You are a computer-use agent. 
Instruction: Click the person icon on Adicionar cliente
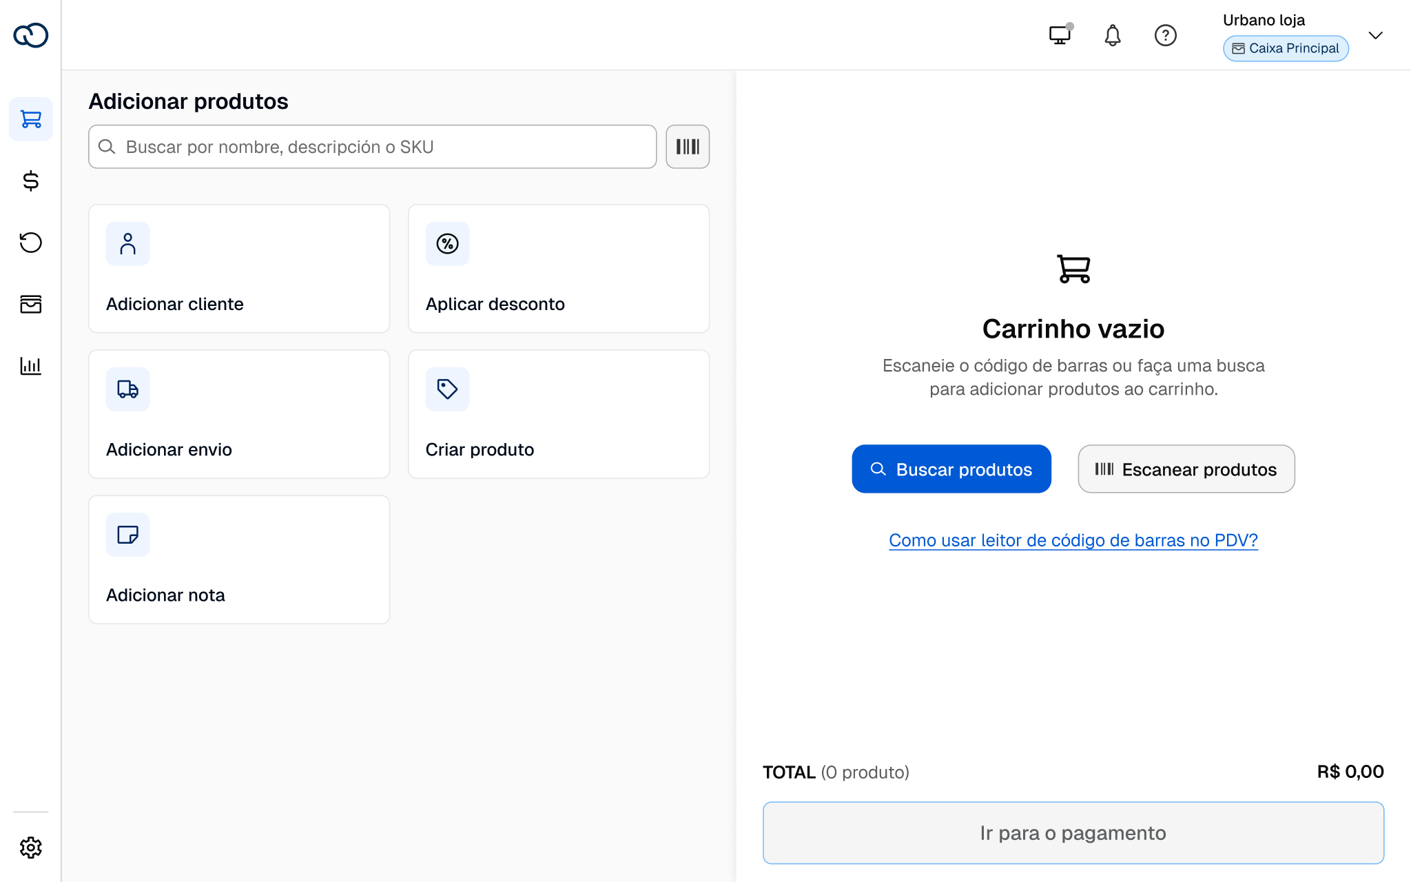[128, 244]
